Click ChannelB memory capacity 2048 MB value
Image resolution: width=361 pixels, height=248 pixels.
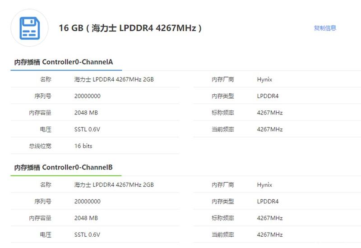click(86, 218)
